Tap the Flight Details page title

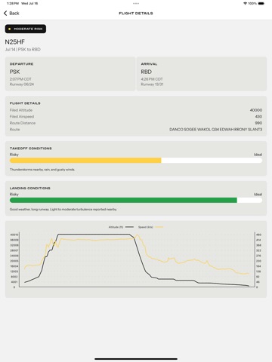(136, 14)
